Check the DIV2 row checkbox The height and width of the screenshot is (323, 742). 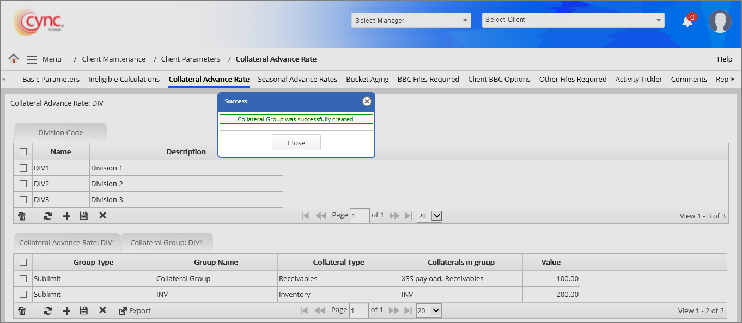[x=23, y=184]
